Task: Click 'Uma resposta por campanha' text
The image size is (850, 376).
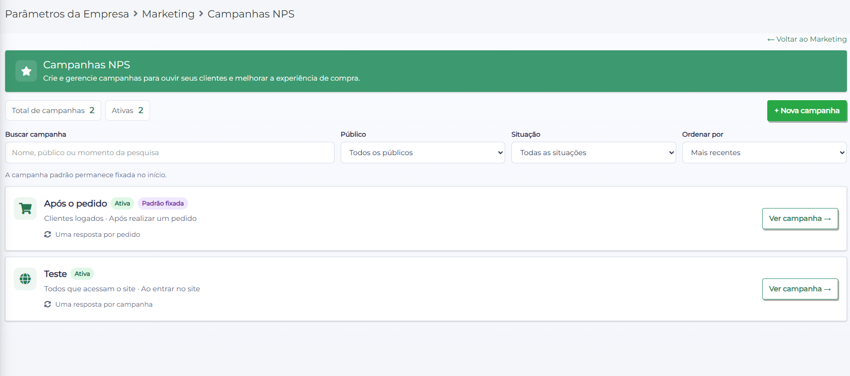Action: point(104,304)
